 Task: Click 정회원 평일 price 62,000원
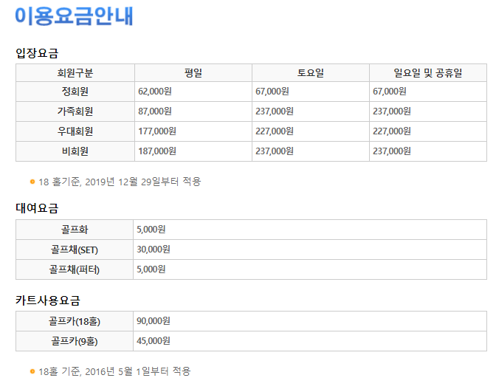pos(155,92)
